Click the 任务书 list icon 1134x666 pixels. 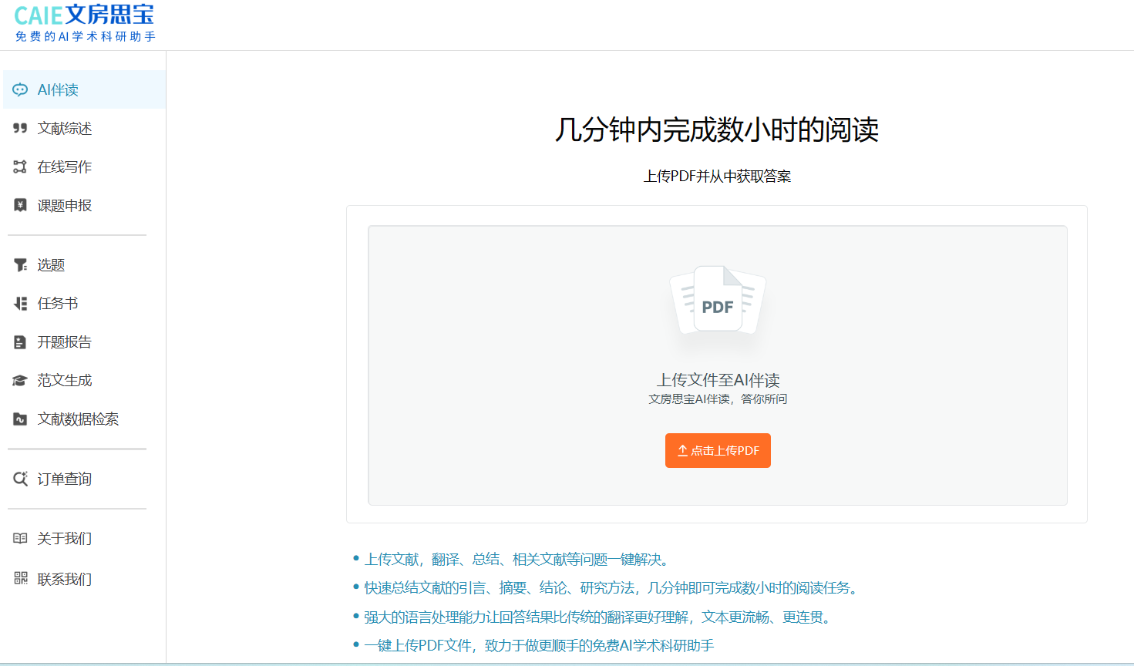(x=22, y=303)
